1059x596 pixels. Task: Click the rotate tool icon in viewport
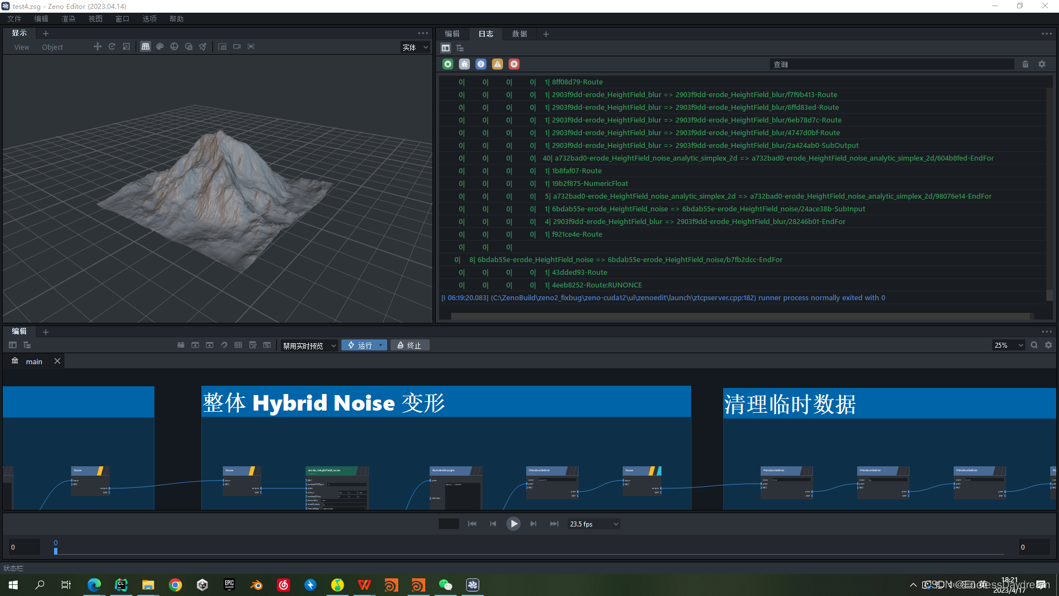click(x=112, y=47)
